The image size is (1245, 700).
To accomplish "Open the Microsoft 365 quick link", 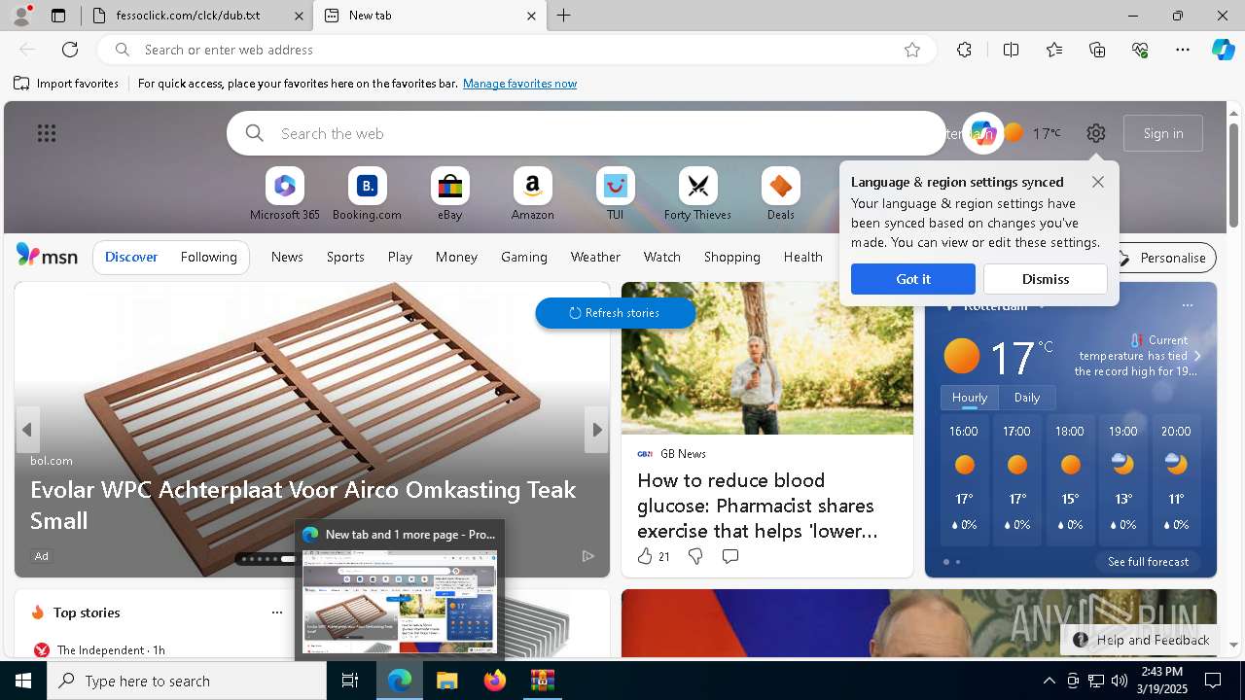I will (x=285, y=194).
